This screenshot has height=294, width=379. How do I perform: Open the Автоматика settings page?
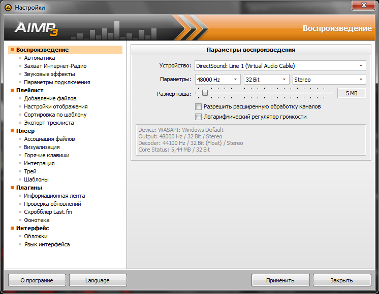[40, 58]
